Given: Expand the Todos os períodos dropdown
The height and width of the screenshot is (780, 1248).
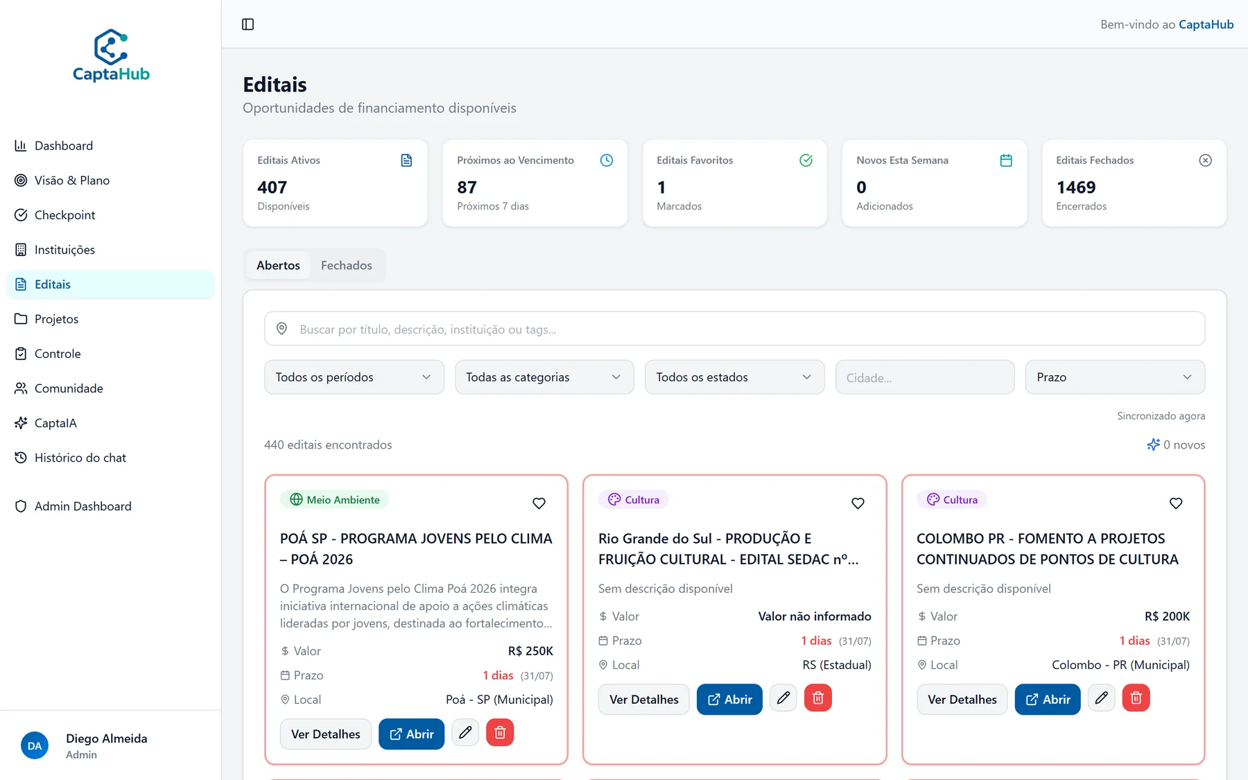Looking at the screenshot, I should click(354, 377).
